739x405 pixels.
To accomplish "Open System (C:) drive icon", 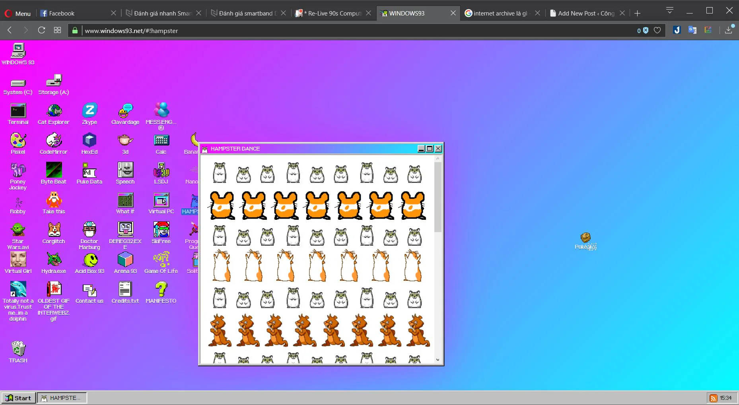I will tap(18, 86).
